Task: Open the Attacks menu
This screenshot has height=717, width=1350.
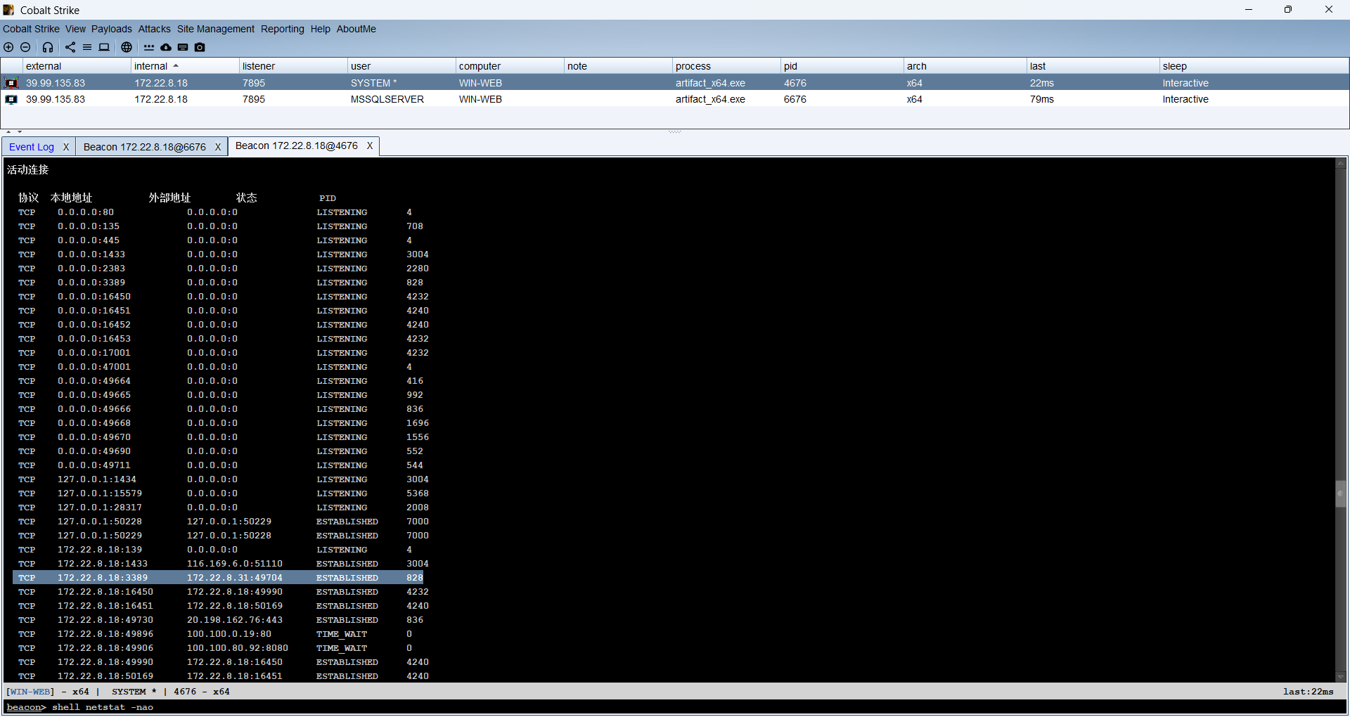Action: coord(154,29)
